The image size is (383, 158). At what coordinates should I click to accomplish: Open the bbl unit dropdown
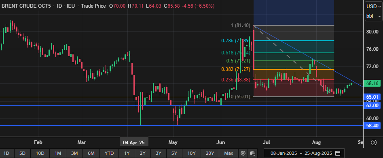[x=374, y=16]
